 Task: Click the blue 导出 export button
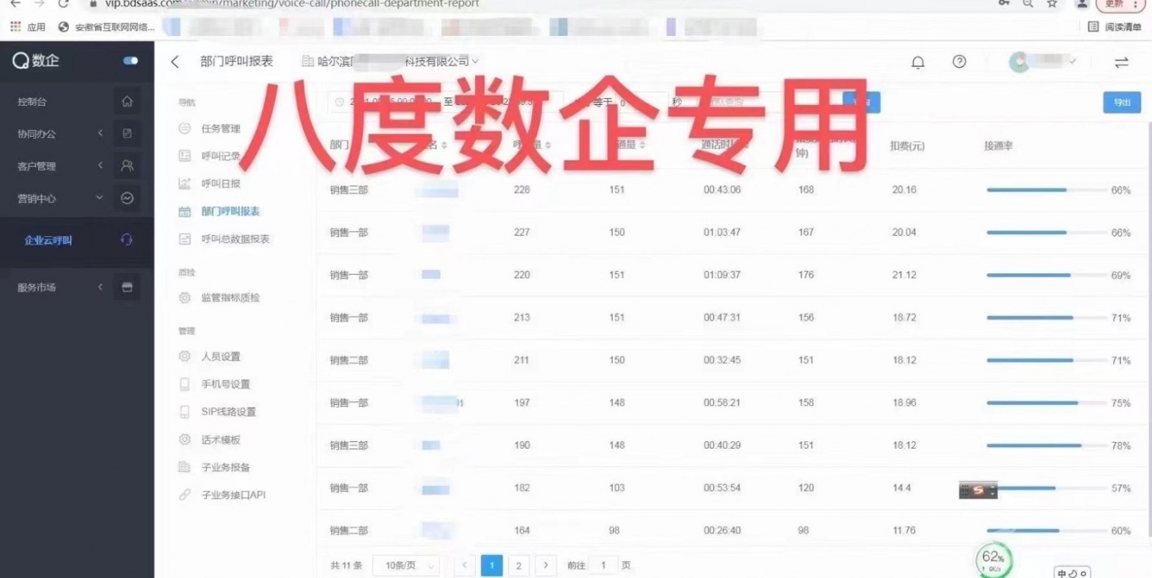(x=1121, y=103)
